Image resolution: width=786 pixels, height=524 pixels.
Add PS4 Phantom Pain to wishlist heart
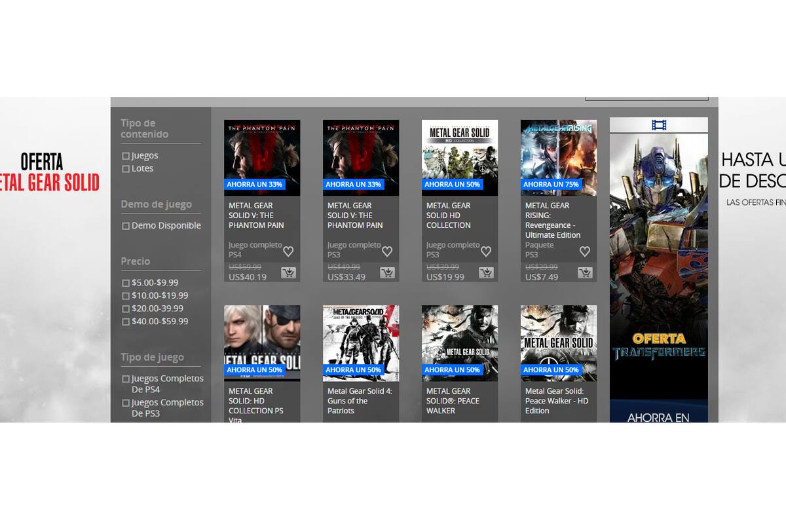point(288,252)
